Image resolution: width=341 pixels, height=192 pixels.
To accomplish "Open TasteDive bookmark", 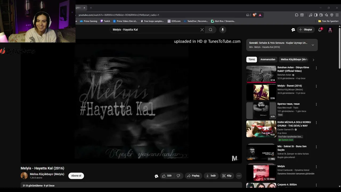I will [196, 21].
